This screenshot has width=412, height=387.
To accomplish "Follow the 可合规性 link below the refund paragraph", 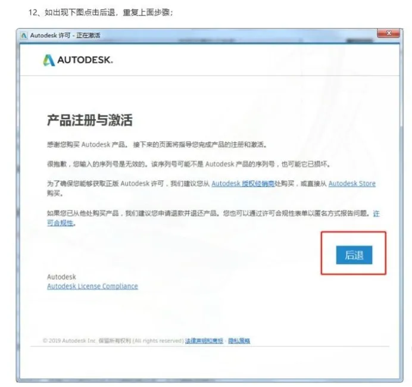I will click(x=60, y=223).
